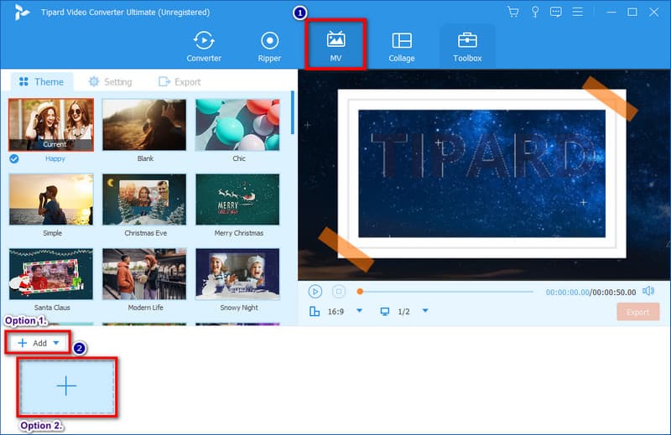Seek using the playback progress slider
This screenshot has height=435, width=671.
(x=445, y=292)
